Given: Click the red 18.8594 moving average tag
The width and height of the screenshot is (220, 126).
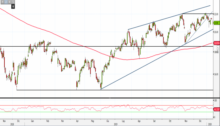Looking at the screenshot, I should click(217, 43).
